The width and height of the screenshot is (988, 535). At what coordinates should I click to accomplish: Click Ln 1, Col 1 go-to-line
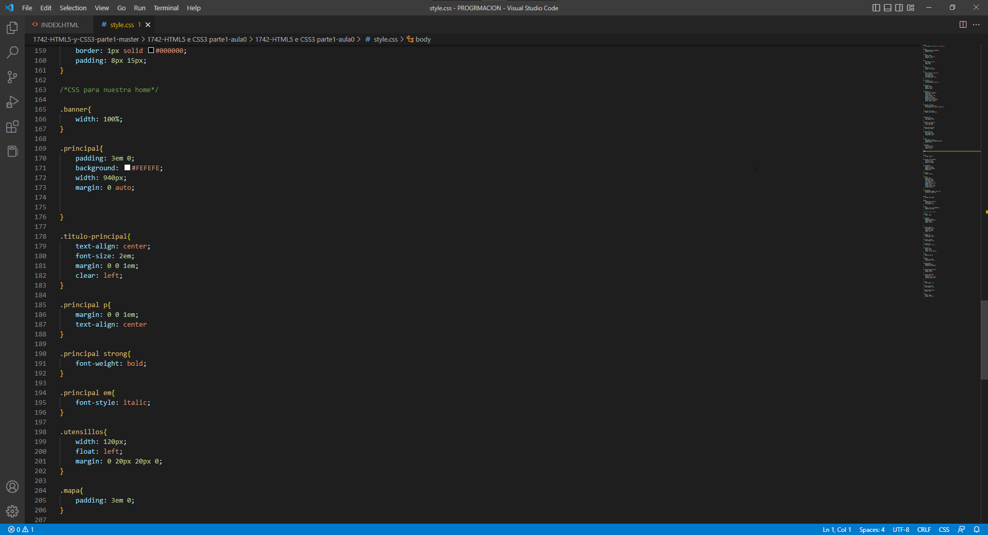coord(837,529)
